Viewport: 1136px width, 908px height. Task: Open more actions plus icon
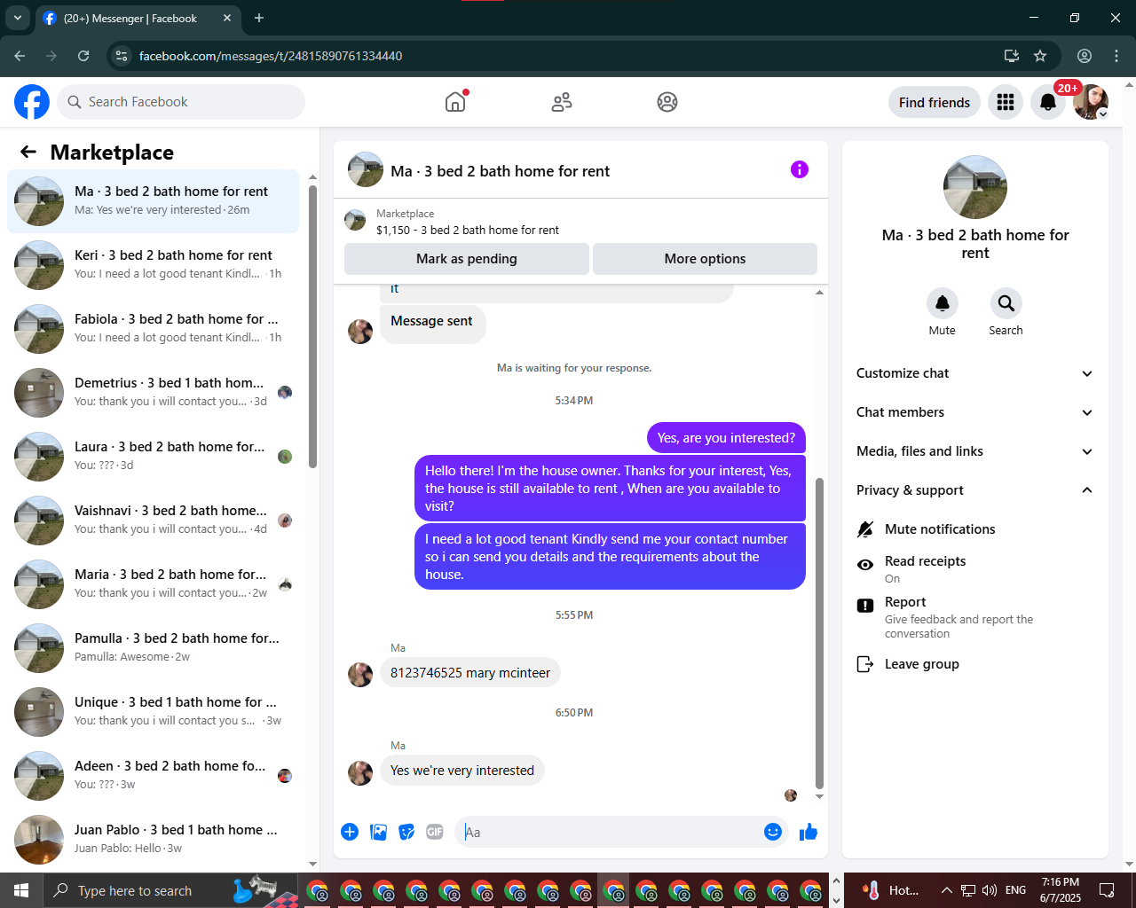point(350,832)
